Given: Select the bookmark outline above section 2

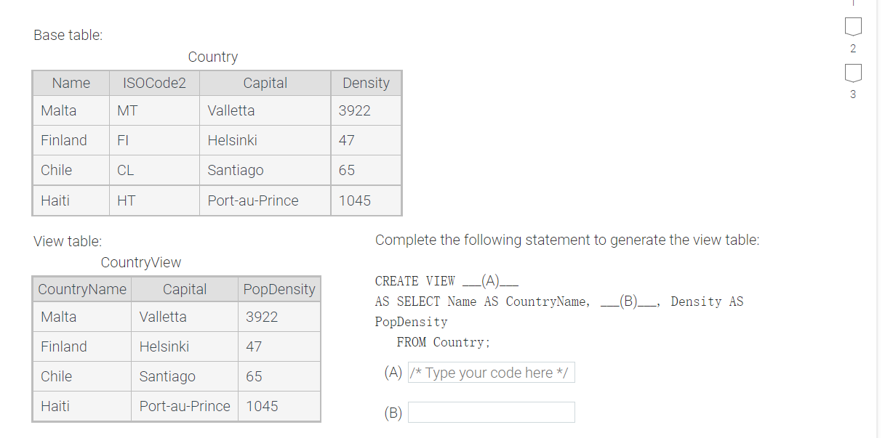Looking at the screenshot, I should (852, 27).
